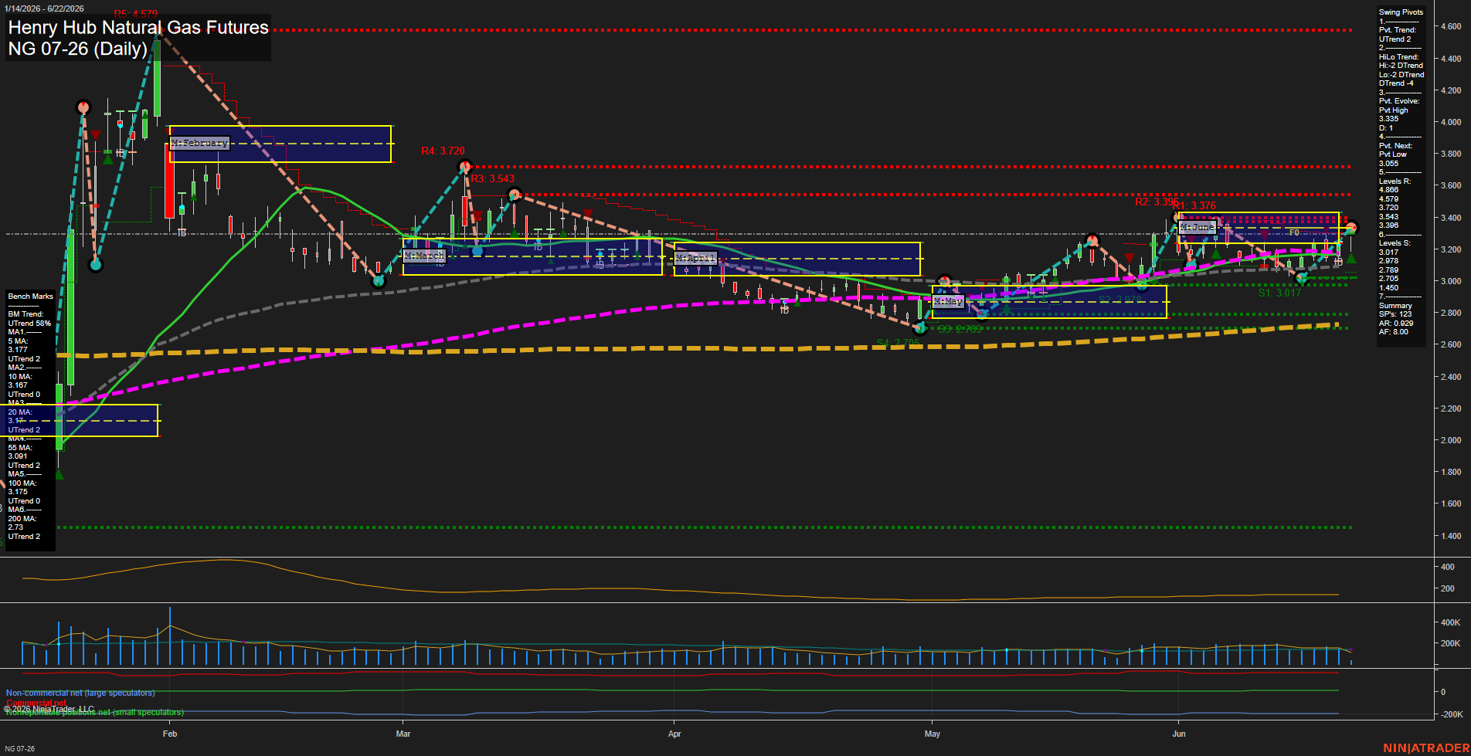This screenshot has width=1471, height=756.
Task: Click the Mar label on time axis
Action: [403, 734]
